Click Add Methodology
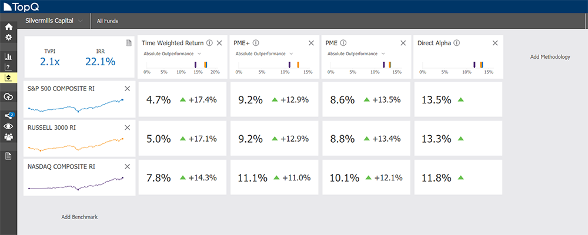 tap(550, 57)
